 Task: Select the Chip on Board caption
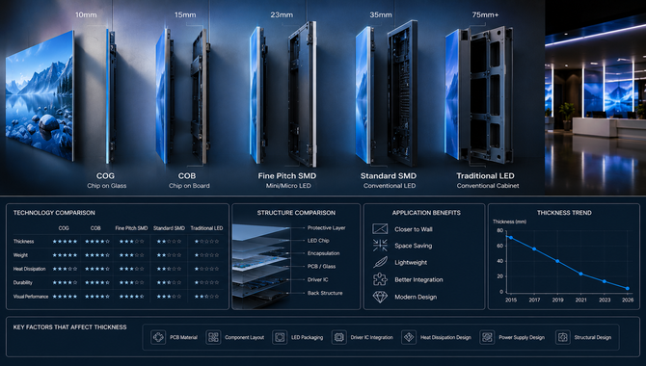click(x=189, y=186)
